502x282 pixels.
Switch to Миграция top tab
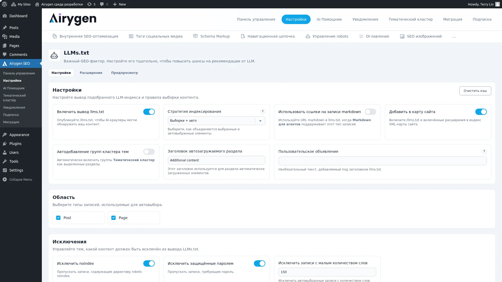(x=453, y=19)
